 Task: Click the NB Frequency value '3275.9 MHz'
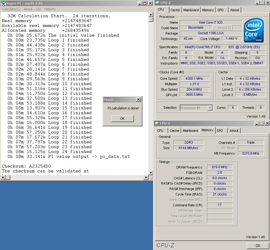pos(251,153)
